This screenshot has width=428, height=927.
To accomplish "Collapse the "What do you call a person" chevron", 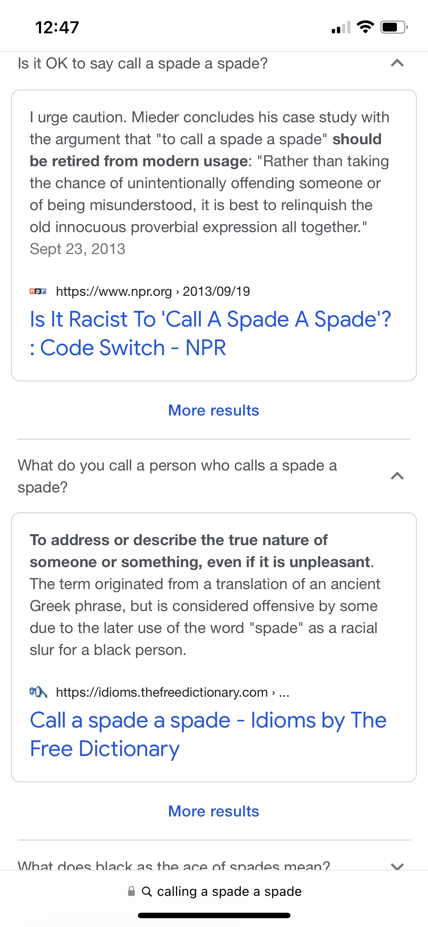I will coord(397,476).
